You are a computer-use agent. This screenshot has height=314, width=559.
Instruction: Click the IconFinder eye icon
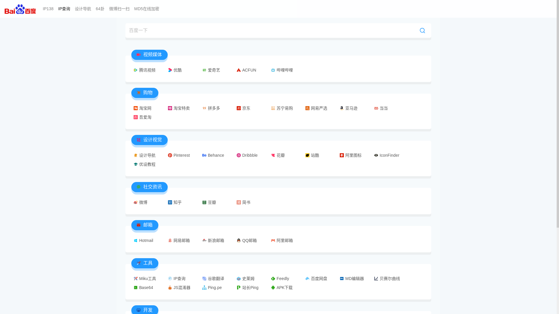[x=376, y=155]
